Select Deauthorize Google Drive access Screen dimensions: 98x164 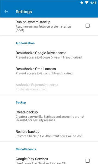(49, 55)
